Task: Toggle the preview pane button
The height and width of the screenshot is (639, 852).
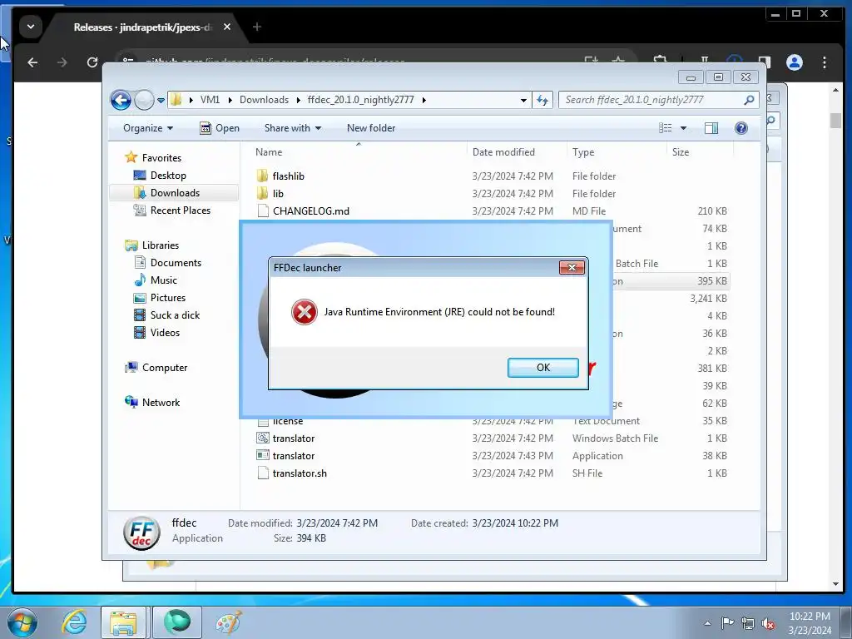Action: click(x=711, y=128)
